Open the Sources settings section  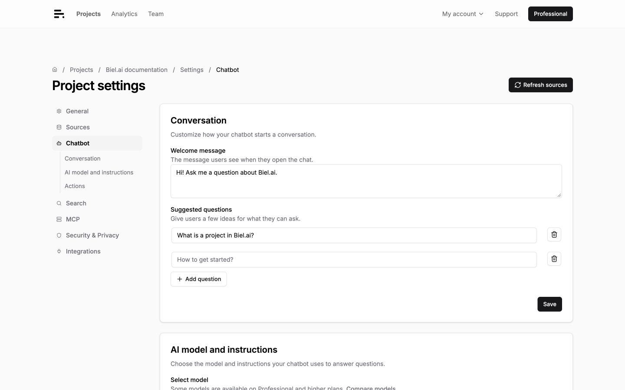point(97,127)
